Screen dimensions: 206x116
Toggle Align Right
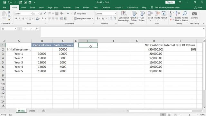click(x=57, y=19)
